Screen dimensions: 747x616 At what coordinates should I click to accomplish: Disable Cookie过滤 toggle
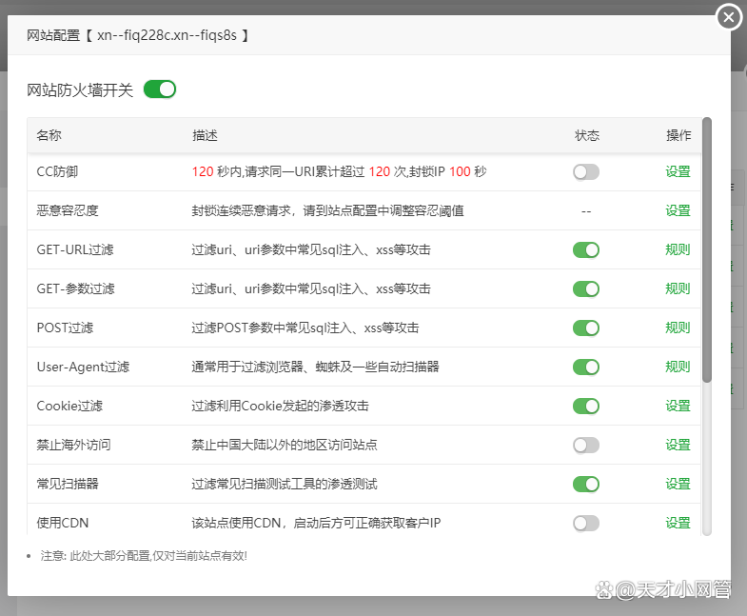pyautogui.click(x=586, y=407)
